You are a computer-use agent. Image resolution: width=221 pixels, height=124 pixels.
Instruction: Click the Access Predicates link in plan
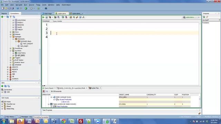click(x=65, y=100)
